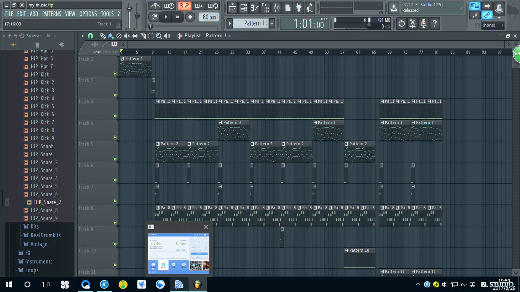Open the Pattern 1 selector dropdown
This screenshot has height=292, width=520.
250,23
